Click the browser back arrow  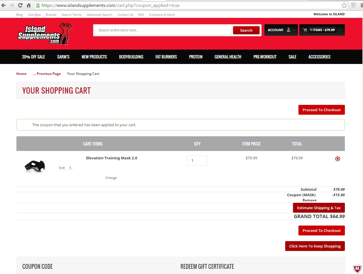[4, 5]
